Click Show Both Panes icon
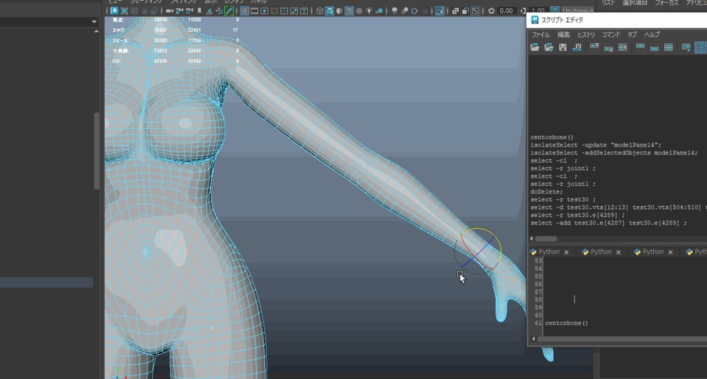This screenshot has width=707, height=379. click(668, 48)
